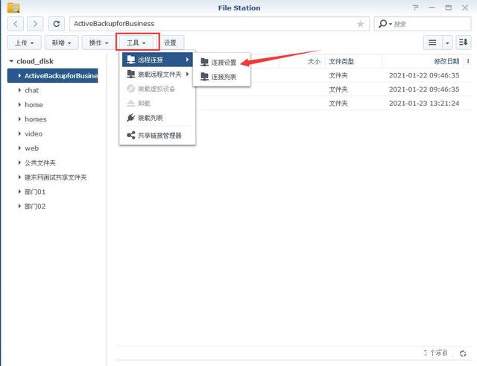Open the 工具 tools dropdown

coord(136,42)
